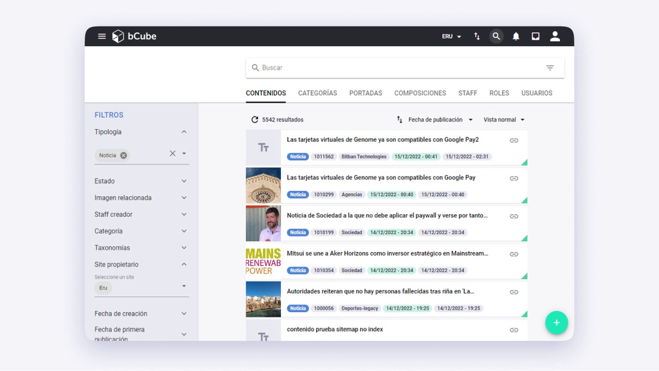Open the search filters icon beside Buscar
The width and height of the screenshot is (659, 371).
pos(550,68)
